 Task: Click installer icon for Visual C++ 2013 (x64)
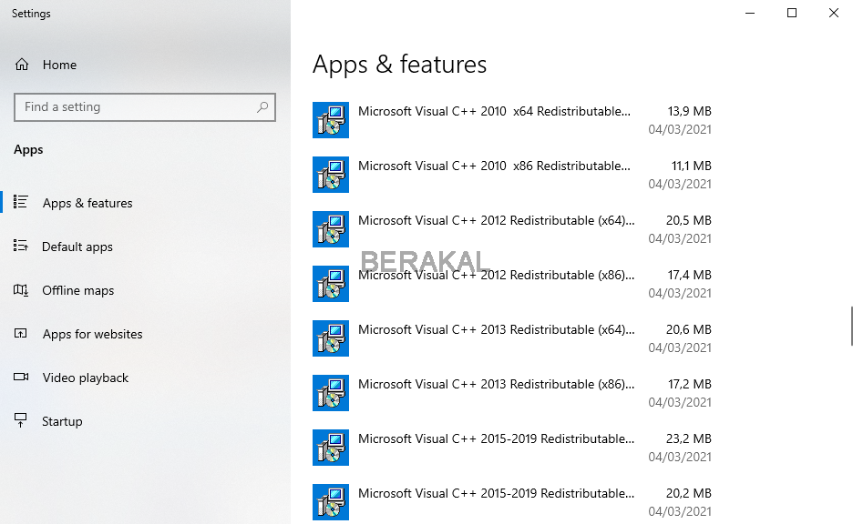pyautogui.click(x=331, y=338)
